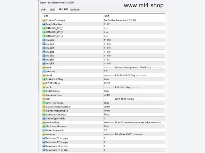Click the OrderTypeToExit integer type icon

[44, 119]
